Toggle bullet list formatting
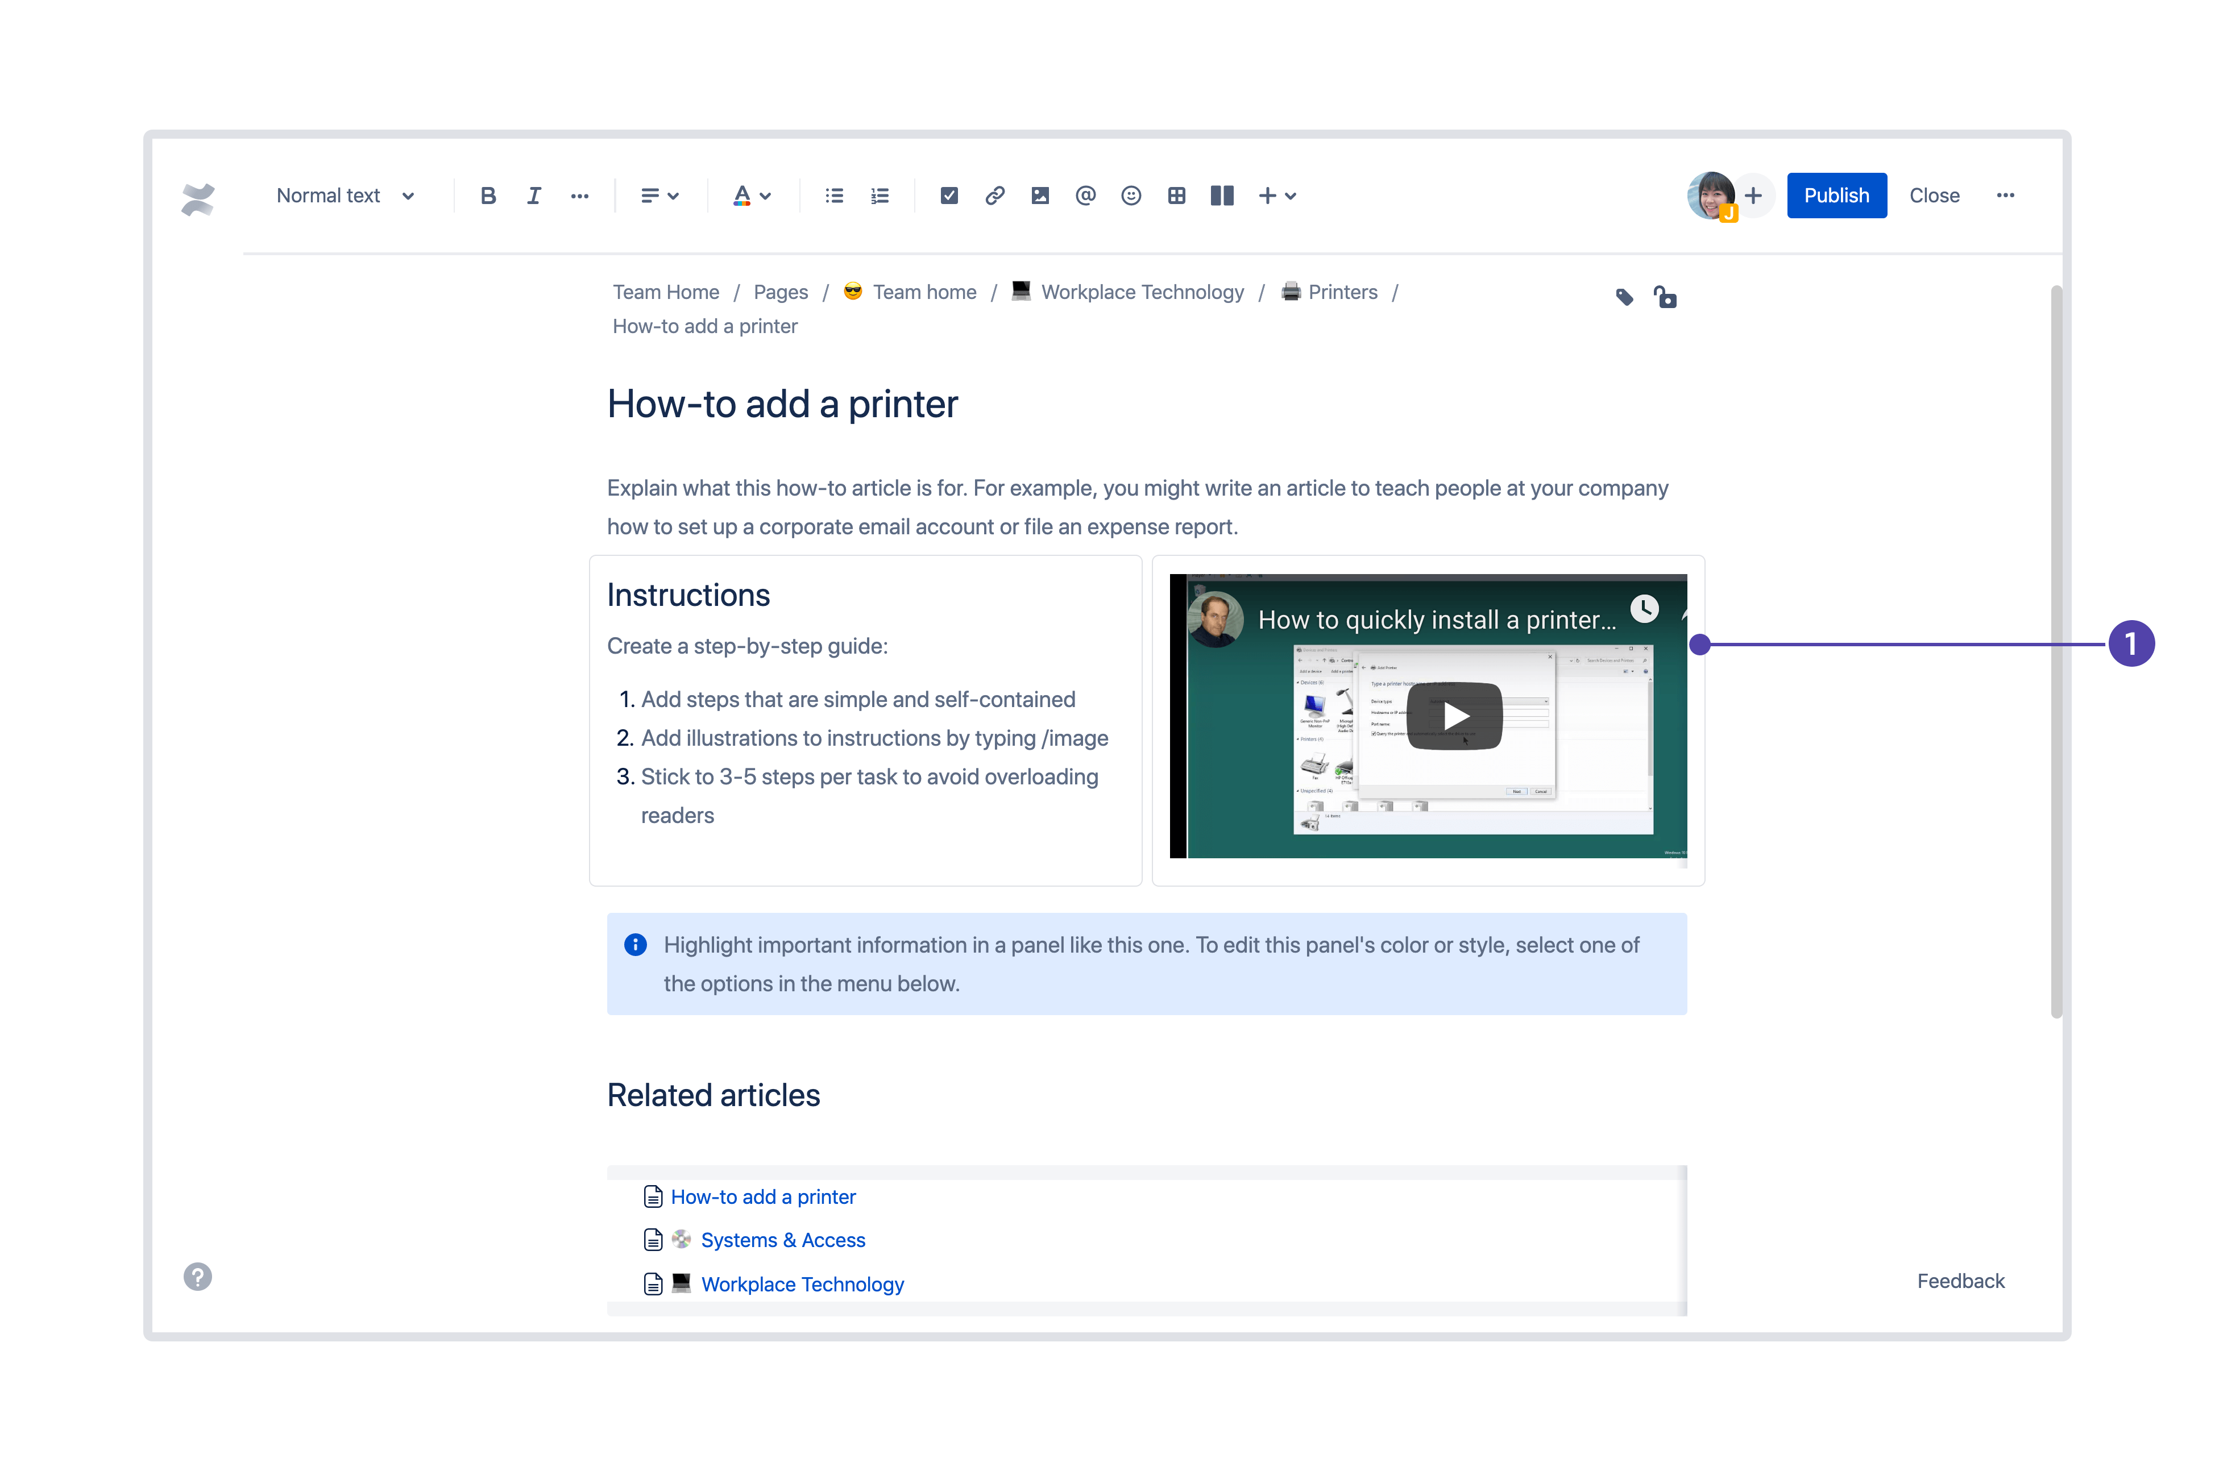The image size is (2215, 1471). 834,196
